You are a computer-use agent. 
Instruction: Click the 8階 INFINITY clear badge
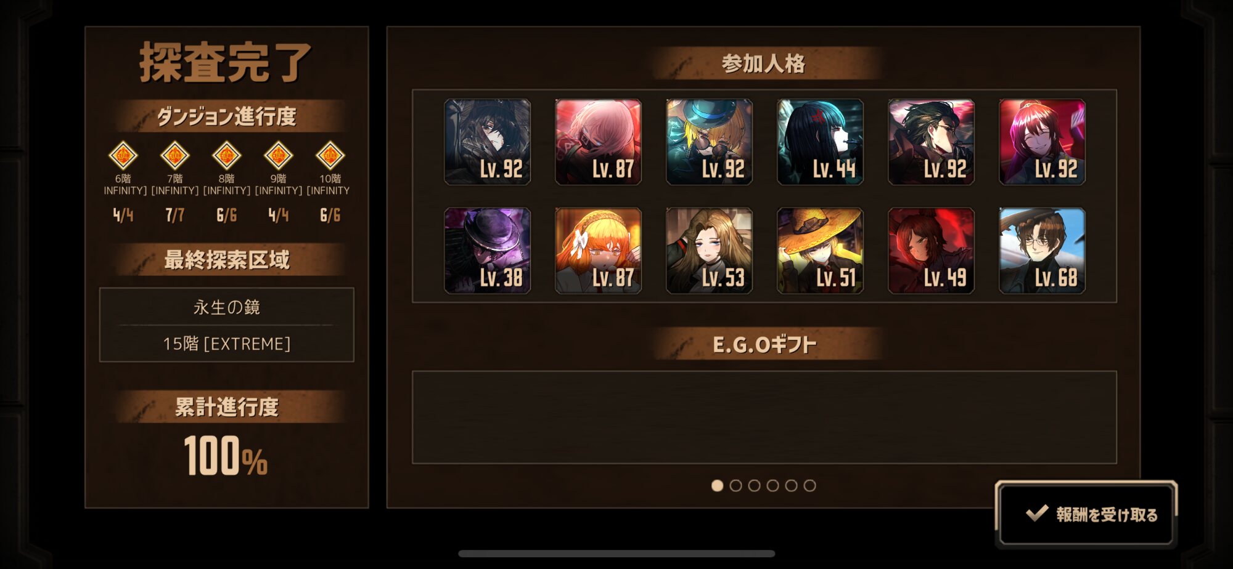226,155
